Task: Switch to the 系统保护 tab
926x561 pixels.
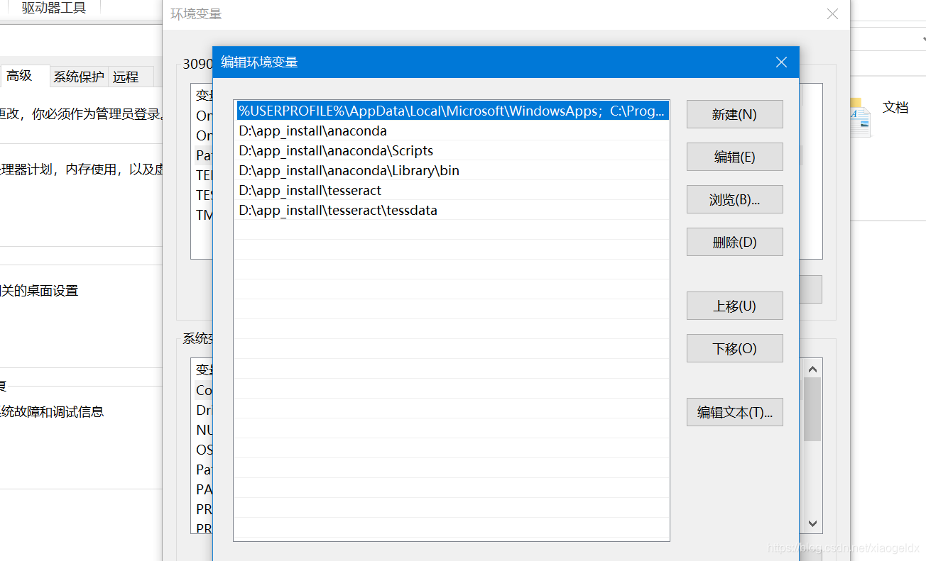Action: tap(79, 77)
